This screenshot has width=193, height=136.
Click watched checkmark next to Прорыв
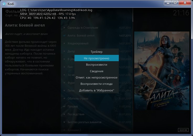pyautogui.click(x=64, y=106)
